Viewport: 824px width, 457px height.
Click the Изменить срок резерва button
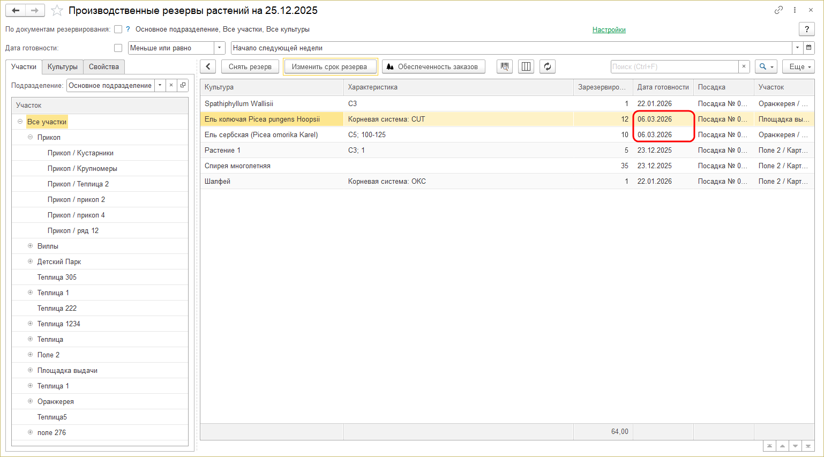329,66
